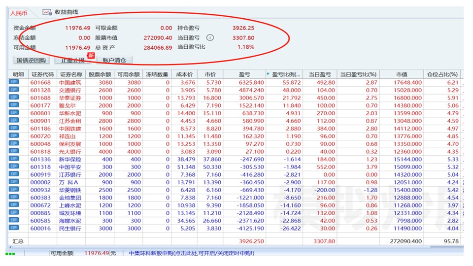Click the 成本价 column header
Screen dimensions: 473x266
point(184,74)
